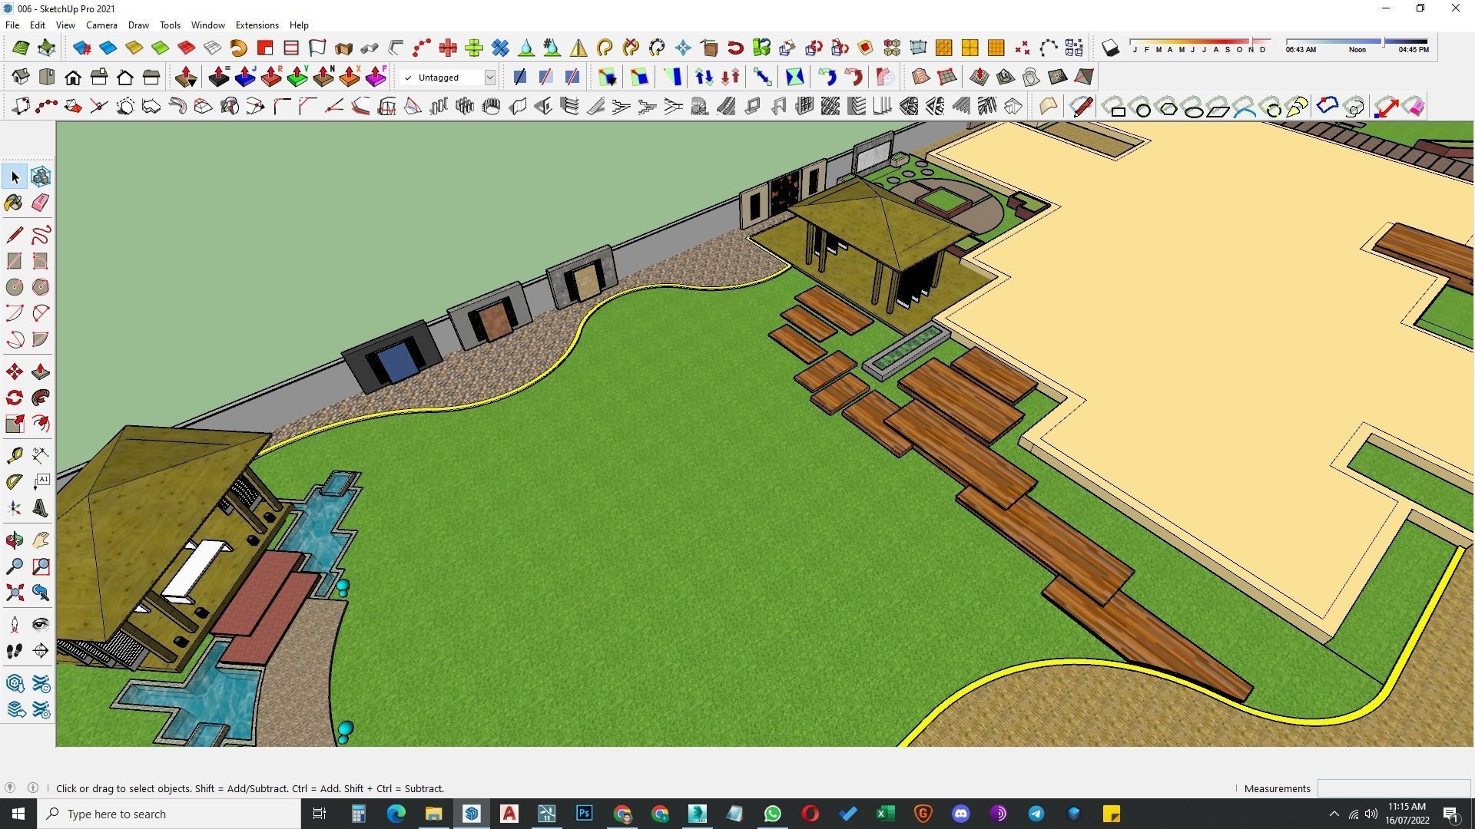This screenshot has width=1475, height=829.
Task: Activate the Push/Pull tool
Action: 41,372
